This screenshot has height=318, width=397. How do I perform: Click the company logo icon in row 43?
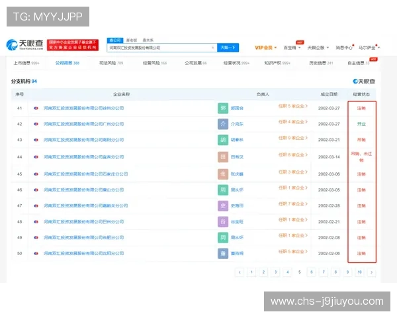(36, 140)
